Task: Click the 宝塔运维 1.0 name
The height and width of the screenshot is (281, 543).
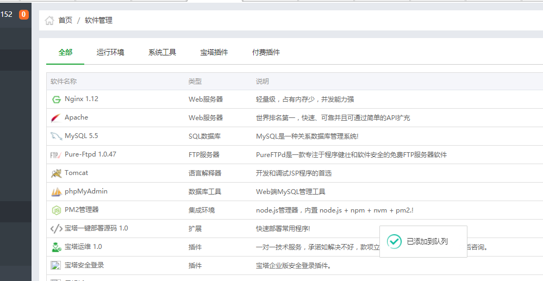Action: [x=83, y=247]
